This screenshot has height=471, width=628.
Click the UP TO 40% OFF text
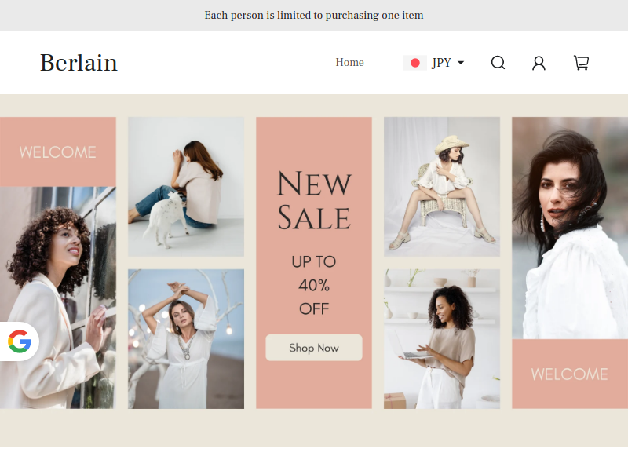(314, 285)
